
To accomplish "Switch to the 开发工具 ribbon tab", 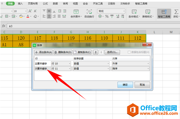I will pos(98,4).
